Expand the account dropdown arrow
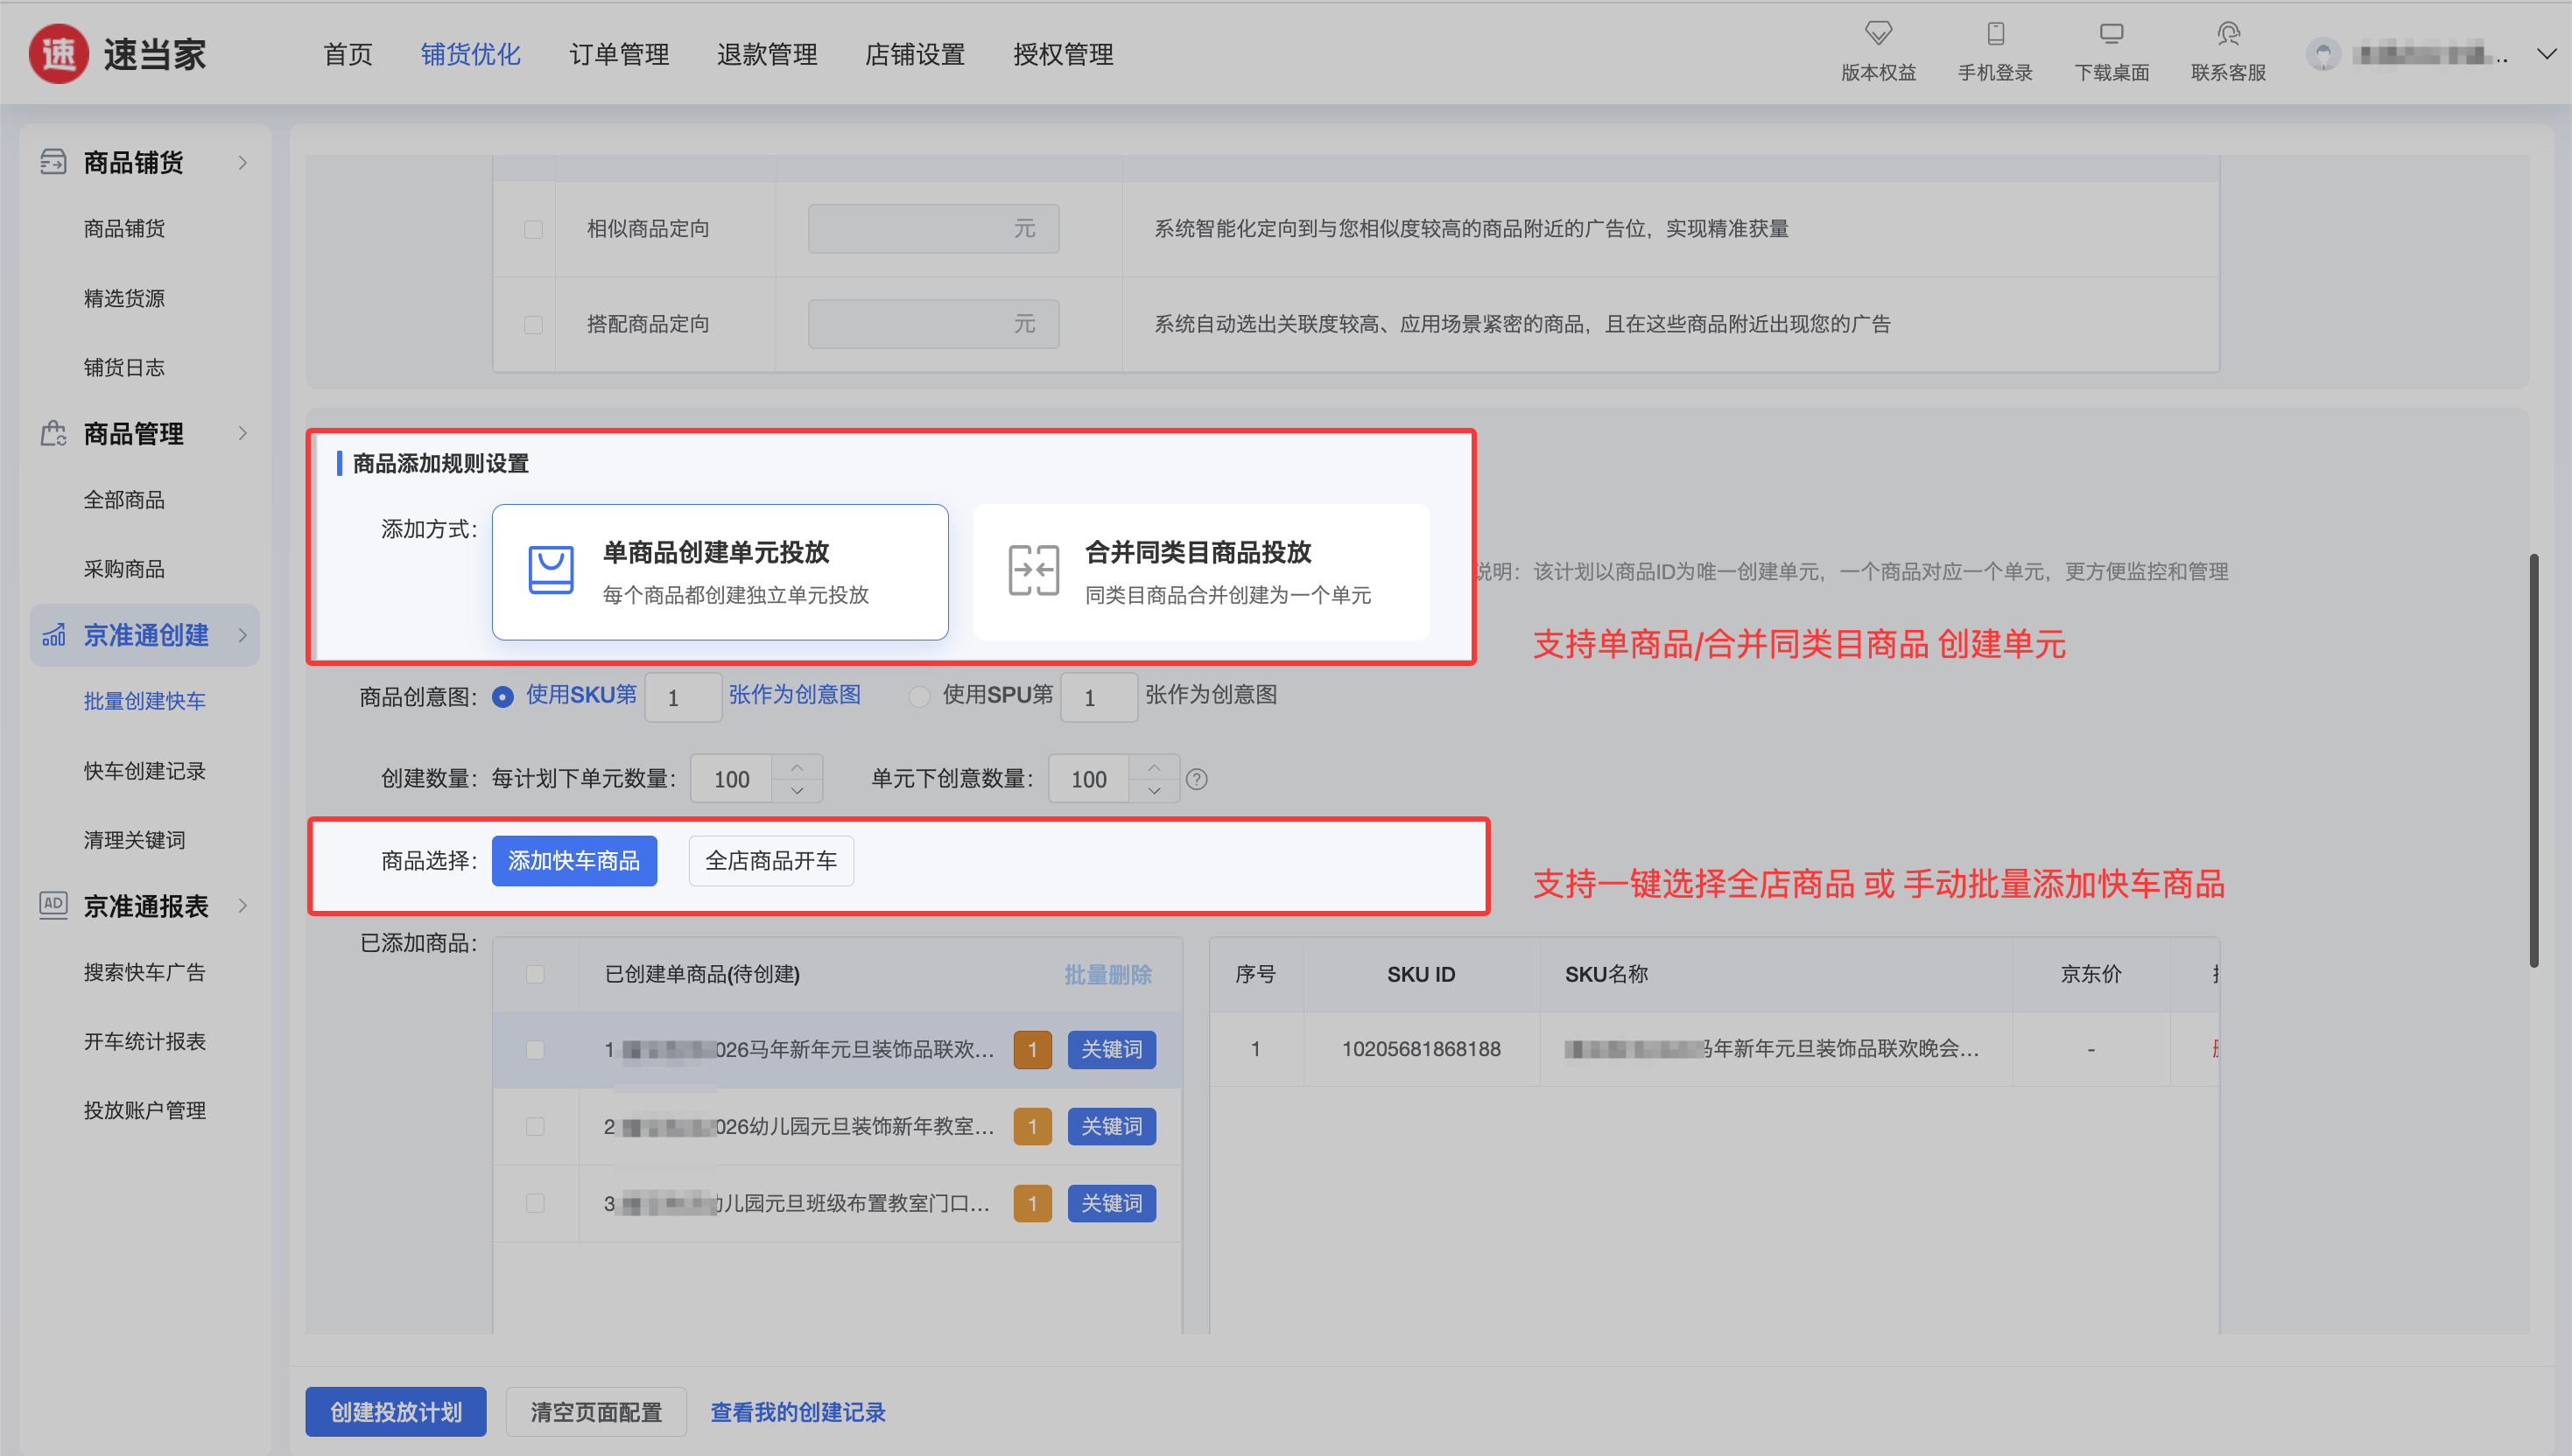 pos(2546,54)
